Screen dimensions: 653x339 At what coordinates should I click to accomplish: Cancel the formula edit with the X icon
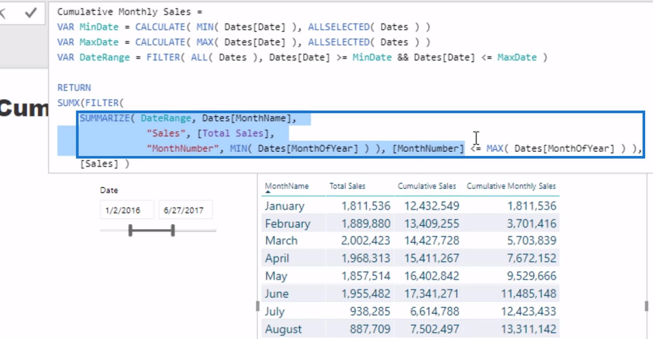(x=3, y=13)
